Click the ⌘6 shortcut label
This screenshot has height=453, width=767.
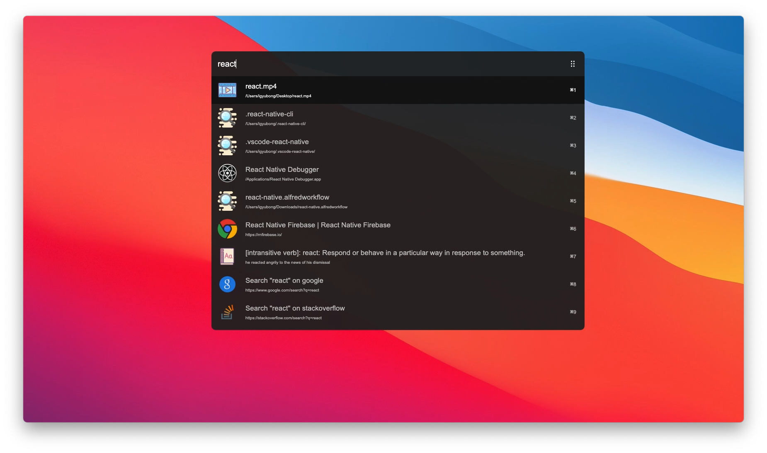[x=573, y=229]
